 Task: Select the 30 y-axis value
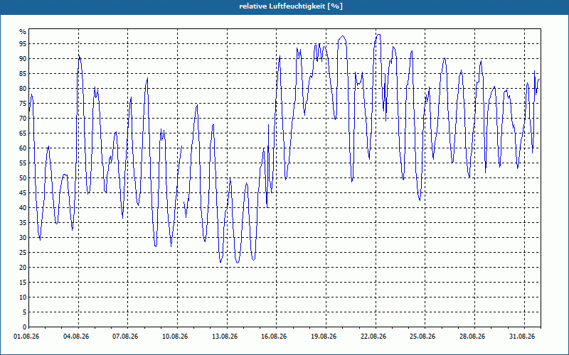tap(23, 238)
